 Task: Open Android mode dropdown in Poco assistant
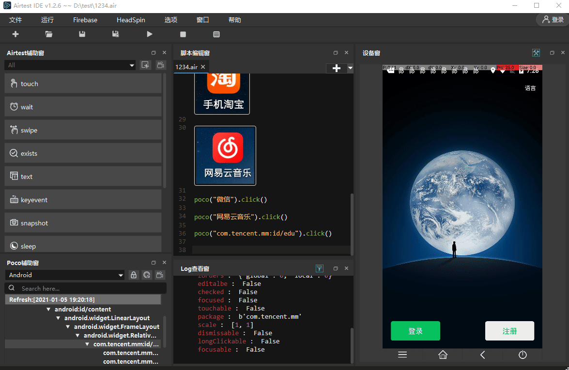pyautogui.click(x=65, y=275)
